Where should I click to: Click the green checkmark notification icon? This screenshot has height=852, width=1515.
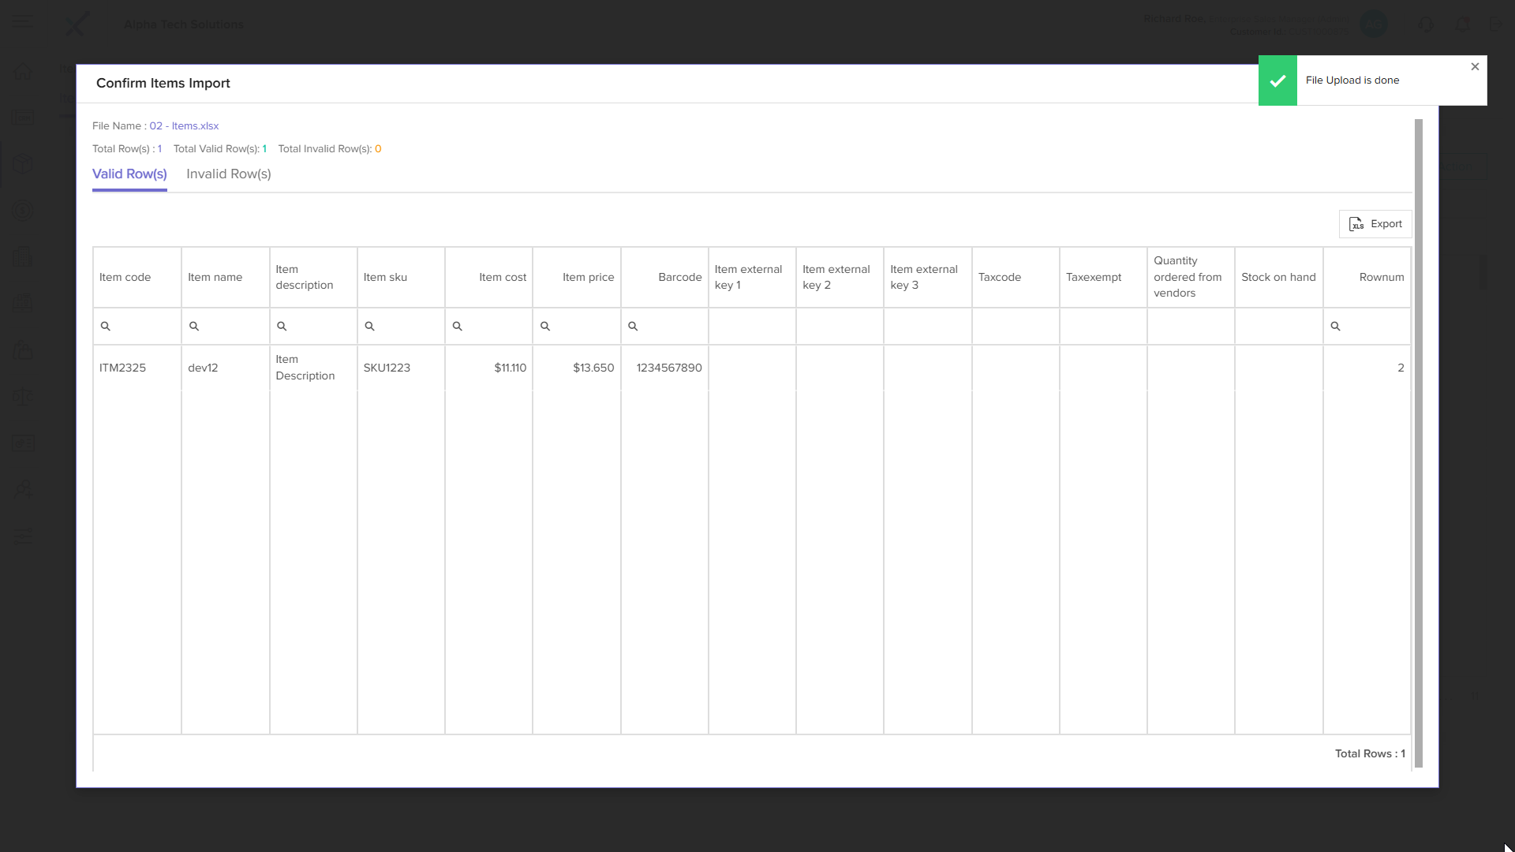1277,80
